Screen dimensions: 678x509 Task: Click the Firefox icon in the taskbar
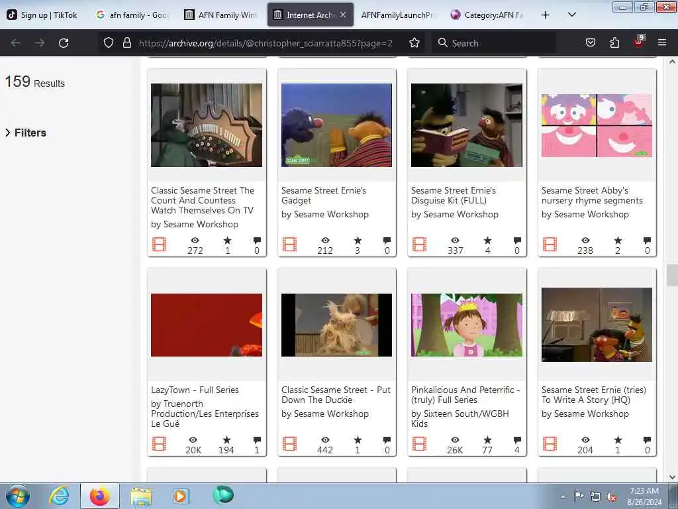coord(100,496)
